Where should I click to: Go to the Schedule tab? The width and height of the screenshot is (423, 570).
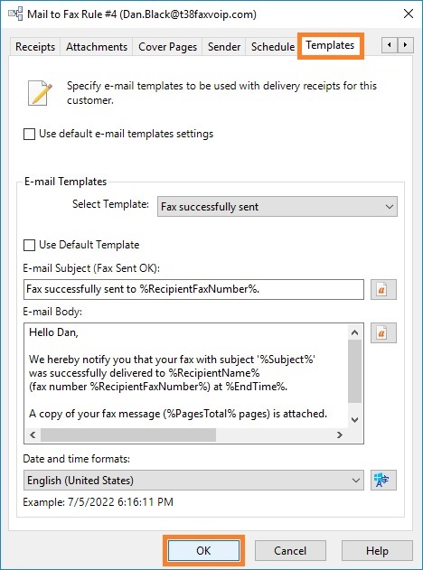coord(273,47)
